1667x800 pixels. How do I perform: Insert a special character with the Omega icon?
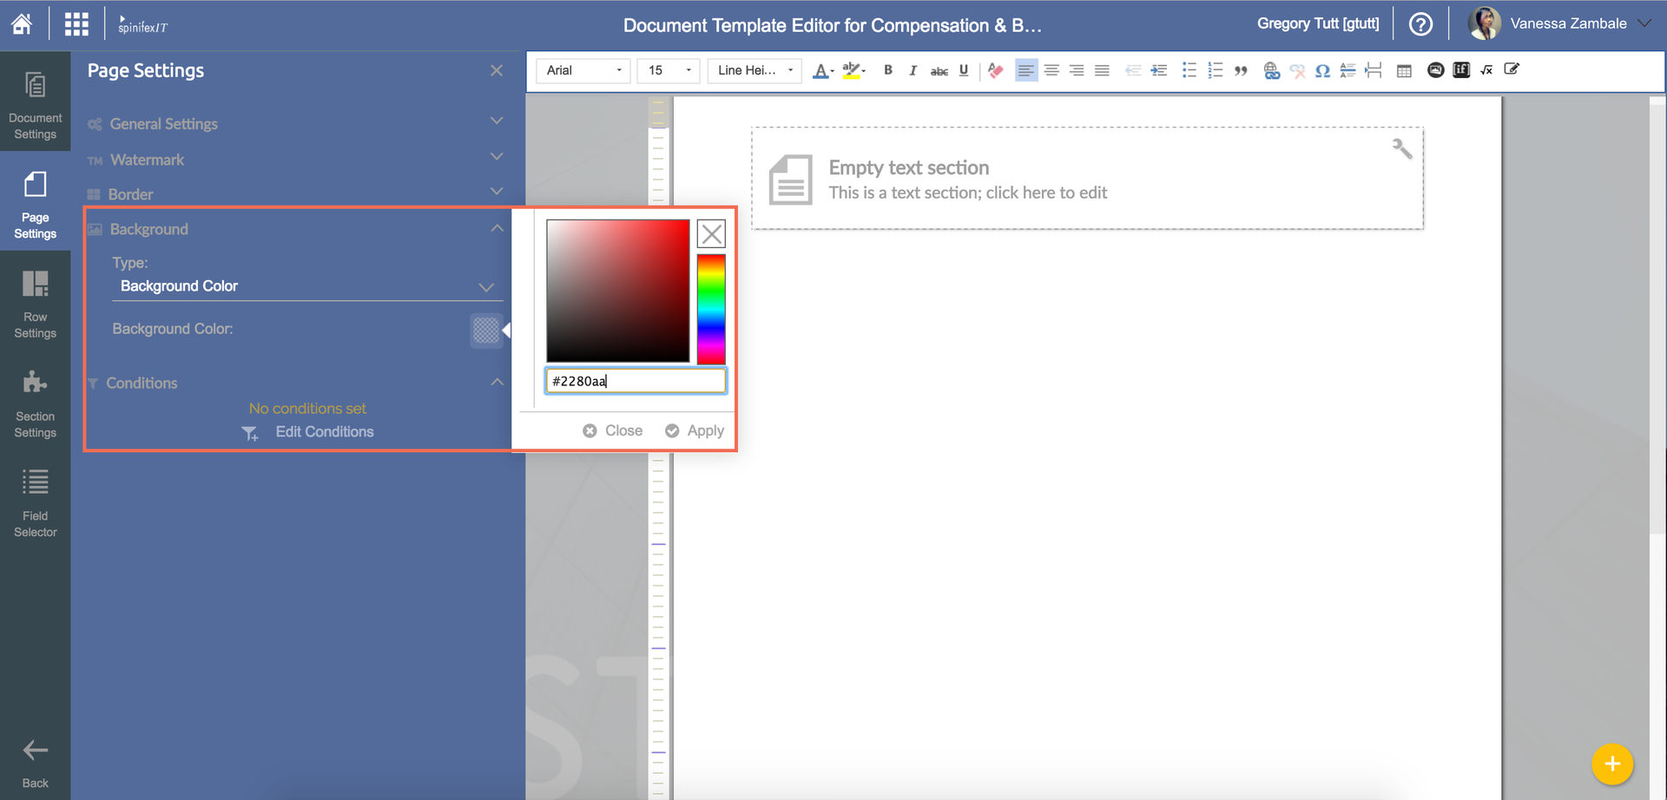point(1322,71)
